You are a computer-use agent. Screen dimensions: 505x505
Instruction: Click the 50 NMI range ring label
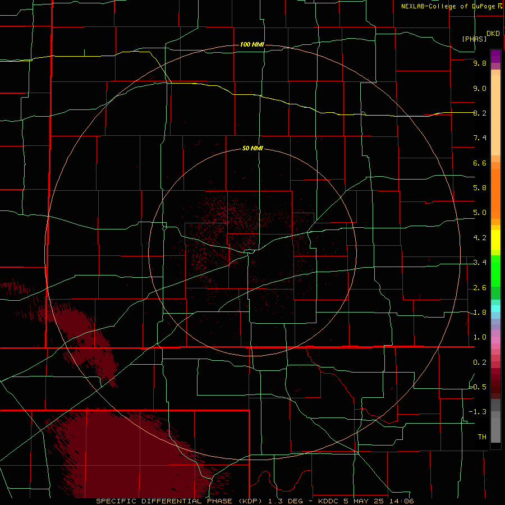(x=252, y=149)
